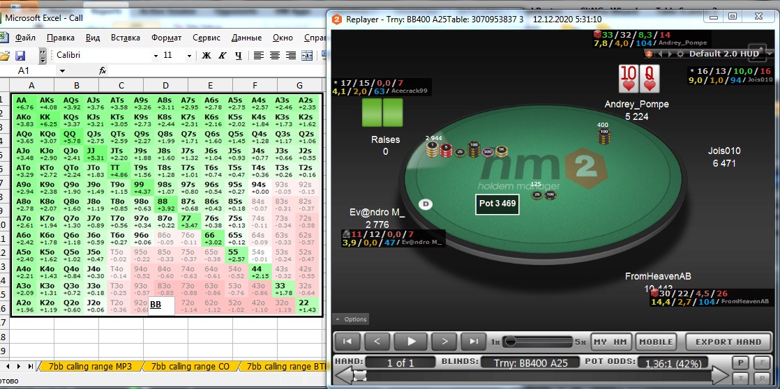Expand the replayer Options panel
Viewport: 780px width, 389px height.
click(351, 319)
